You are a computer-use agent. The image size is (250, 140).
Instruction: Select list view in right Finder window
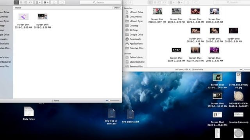(155, 2)
